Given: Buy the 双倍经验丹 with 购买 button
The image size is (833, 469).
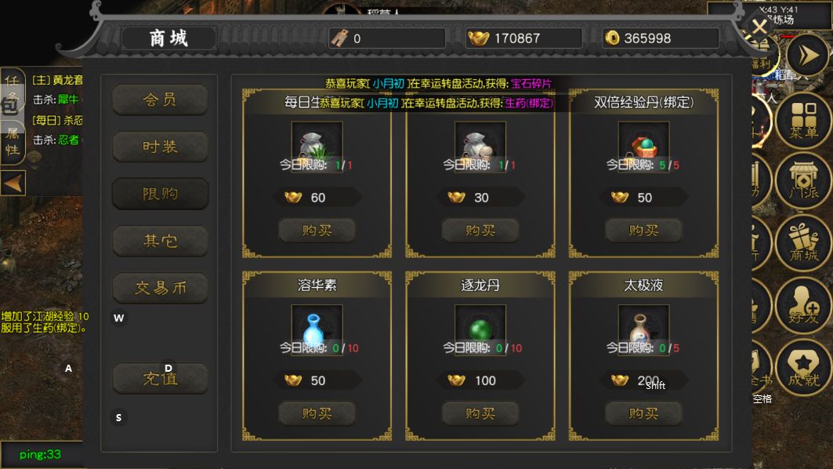Looking at the screenshot, I should pos(643,231).
